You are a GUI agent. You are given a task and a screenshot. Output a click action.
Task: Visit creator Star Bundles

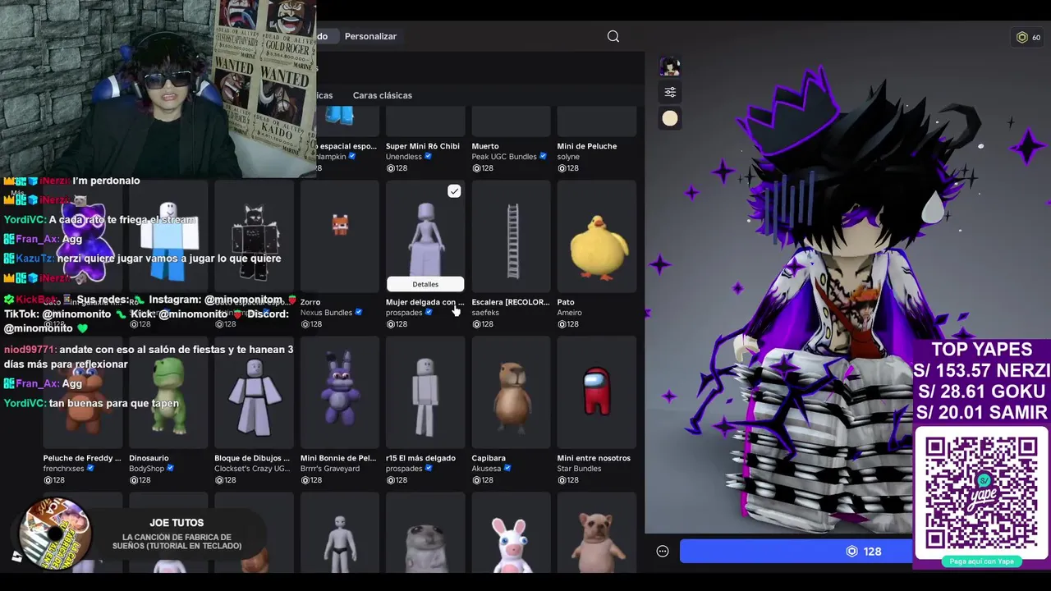coord(580,469)
